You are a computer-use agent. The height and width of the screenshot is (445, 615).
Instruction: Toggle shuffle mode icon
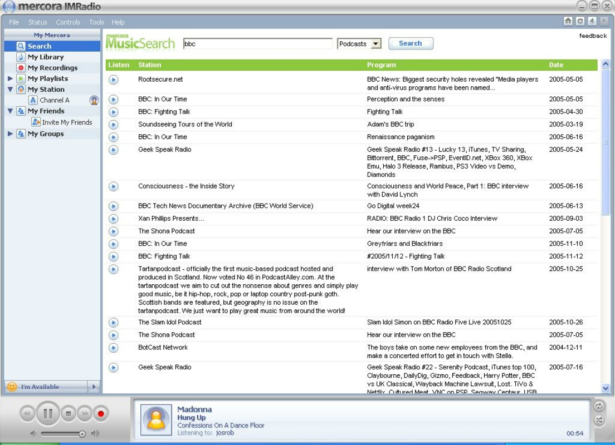(x=599, y=421)
